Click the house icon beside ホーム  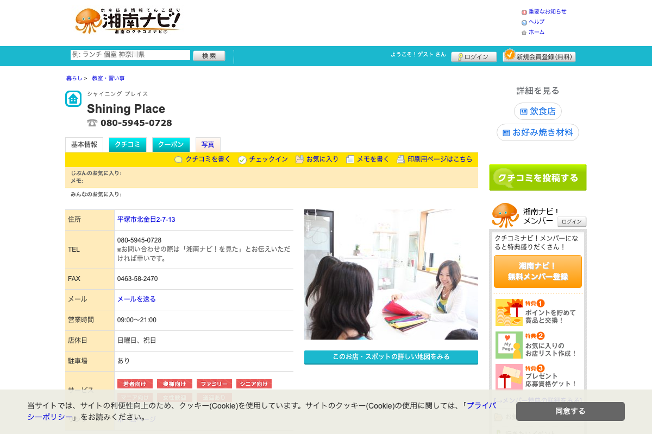(x=524, y=33)
